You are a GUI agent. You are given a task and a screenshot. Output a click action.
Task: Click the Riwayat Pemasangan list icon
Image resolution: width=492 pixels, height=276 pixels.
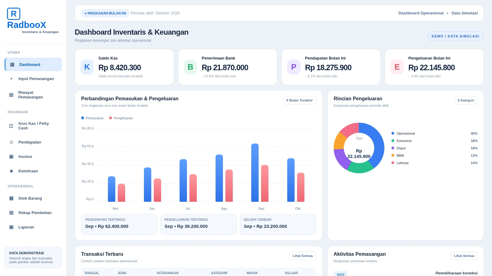coord(11,95)
